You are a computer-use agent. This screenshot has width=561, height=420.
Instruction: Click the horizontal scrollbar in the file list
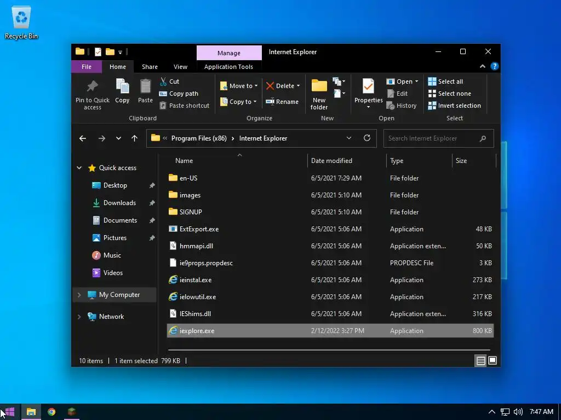[x=329, y=350]
